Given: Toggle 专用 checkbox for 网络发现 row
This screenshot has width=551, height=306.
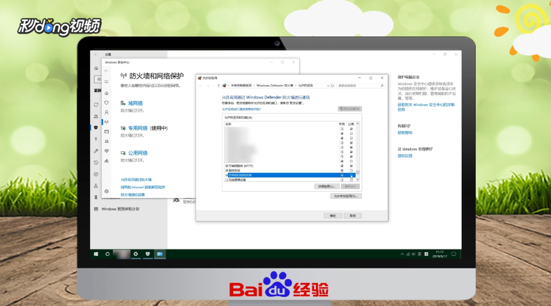Looking at the screenshot, I should (x=342, y=170).
